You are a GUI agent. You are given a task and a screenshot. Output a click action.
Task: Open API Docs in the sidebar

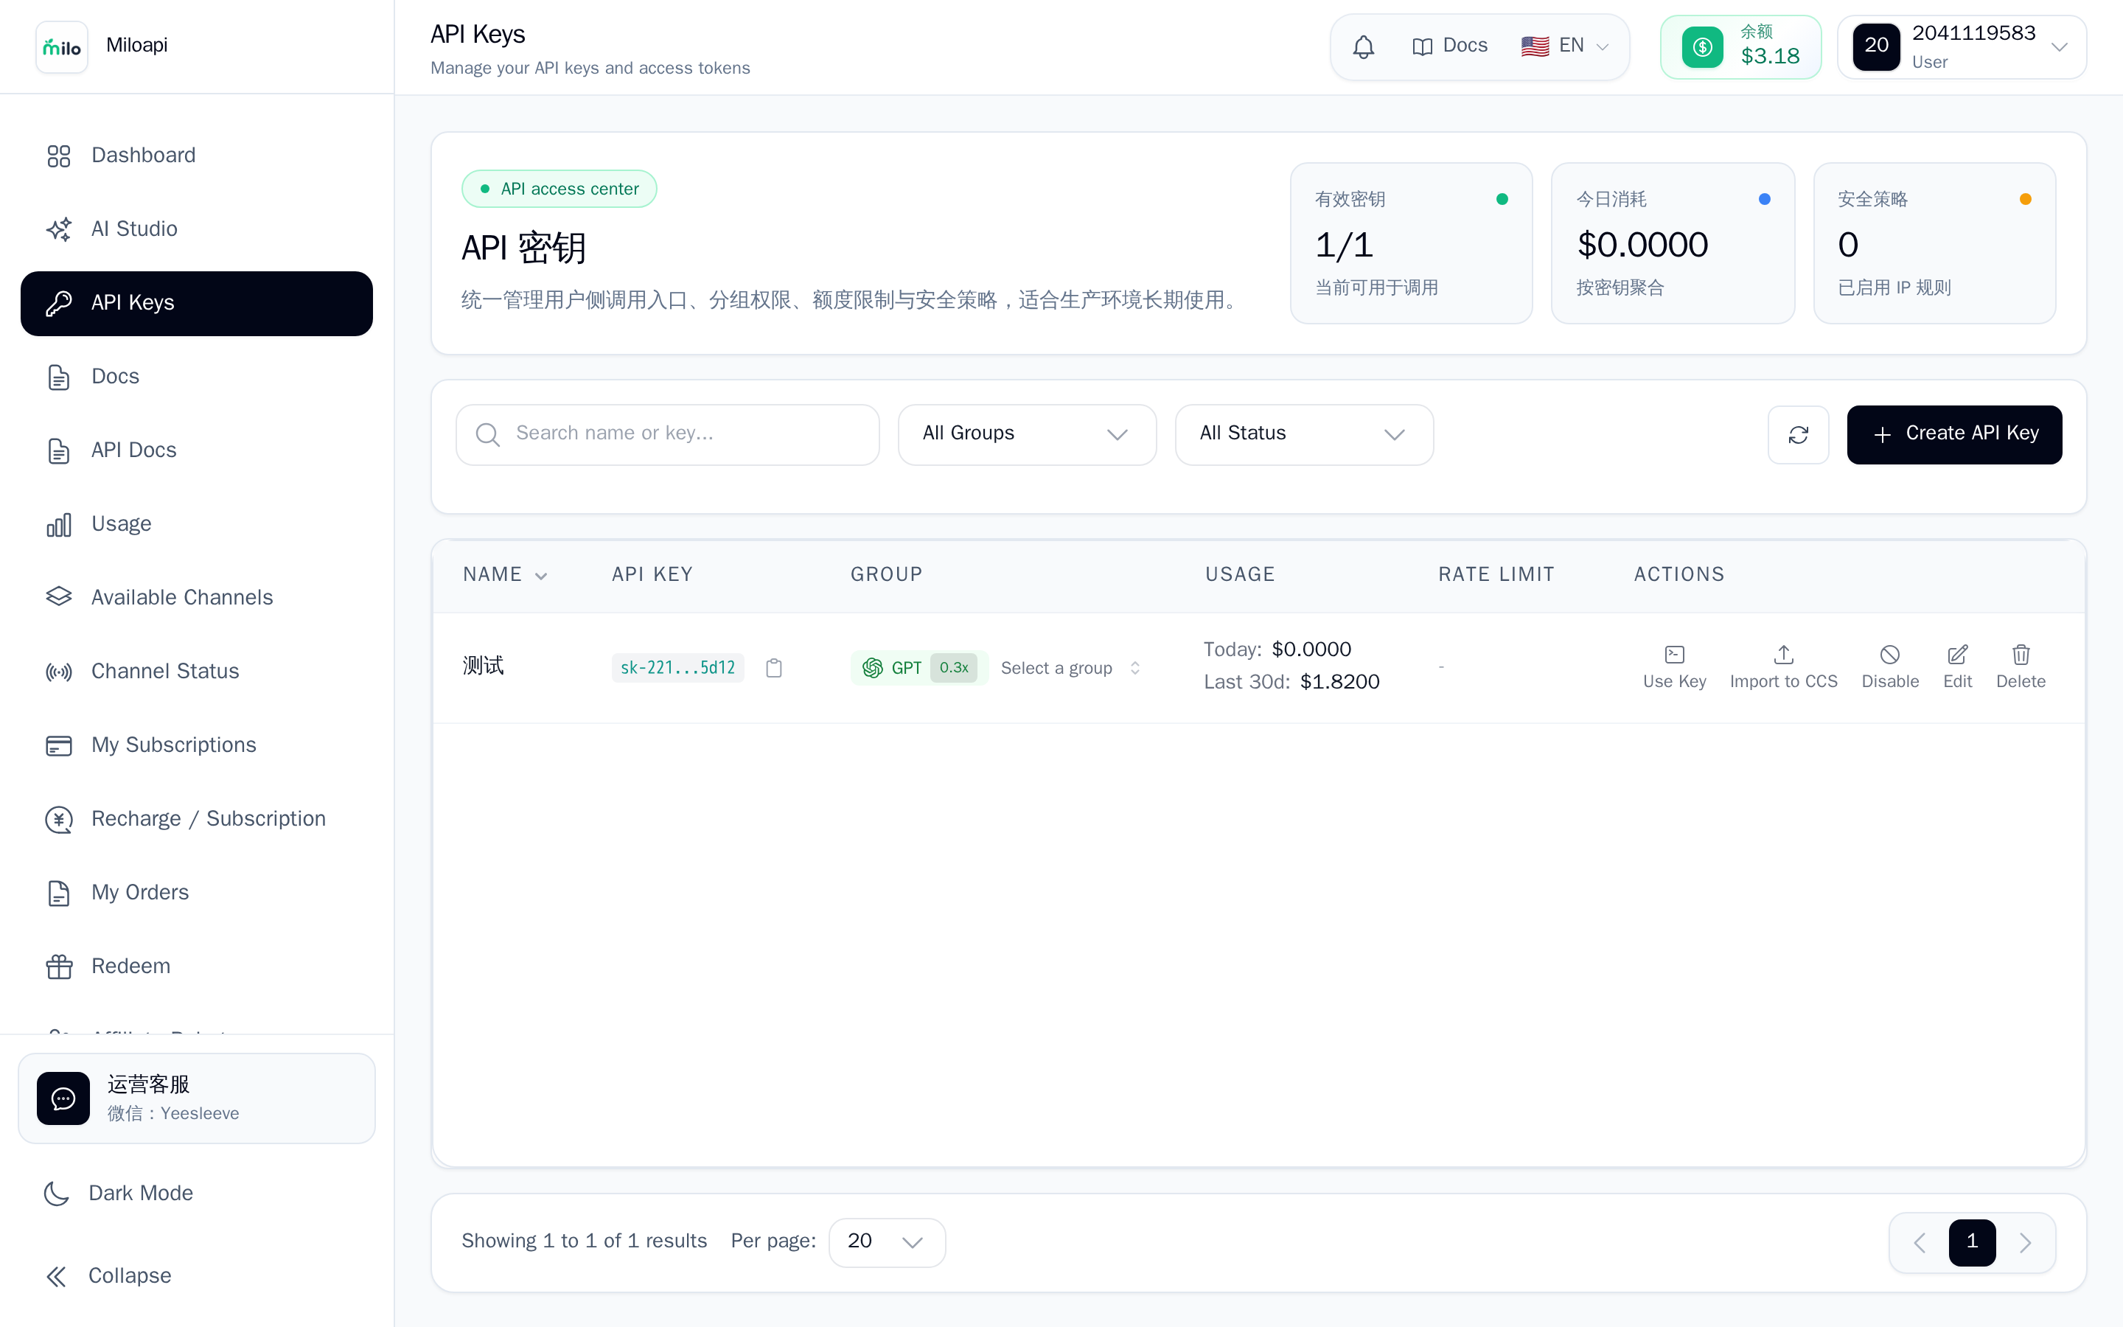[197, 450]
